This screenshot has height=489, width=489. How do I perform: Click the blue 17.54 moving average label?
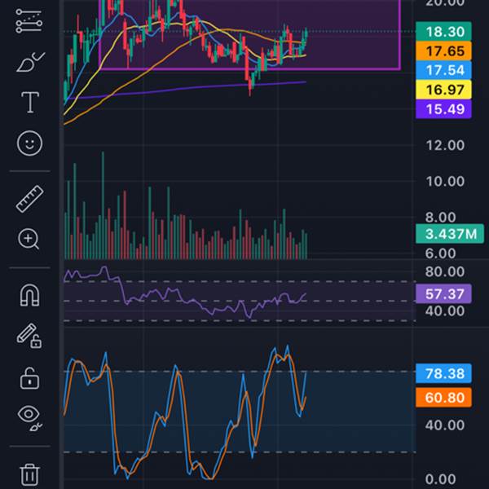tap(443, 70)
